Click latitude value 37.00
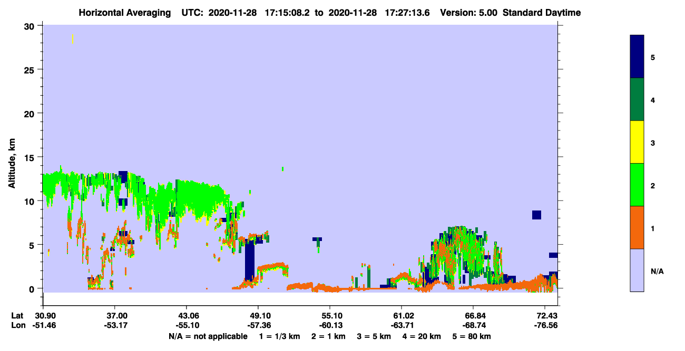The height and width of the screenshot is (351, 685). tap(114, 315)
